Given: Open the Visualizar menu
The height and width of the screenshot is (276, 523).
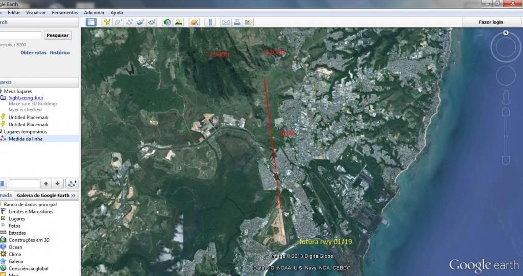Looking at the screenshot, I should coord(36,12).
